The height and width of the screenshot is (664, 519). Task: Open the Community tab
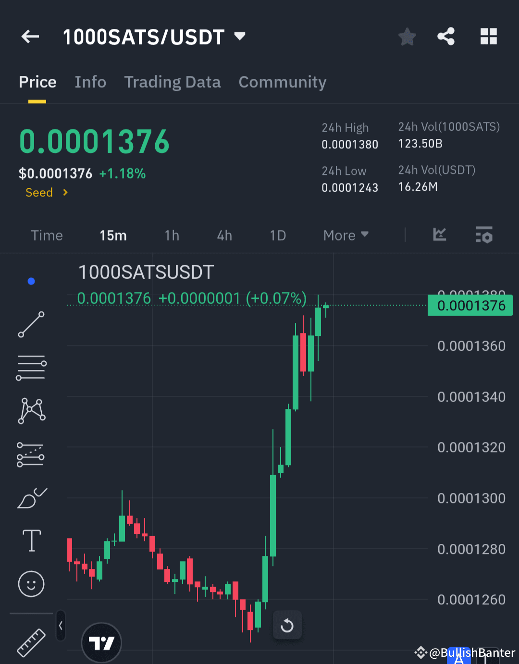282,82
